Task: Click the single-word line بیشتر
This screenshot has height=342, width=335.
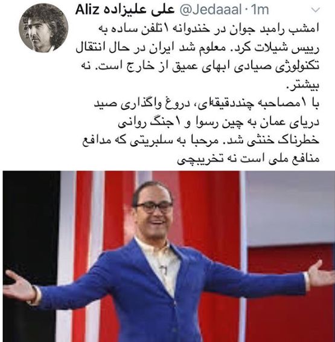Action: click(x=302, y=85)
